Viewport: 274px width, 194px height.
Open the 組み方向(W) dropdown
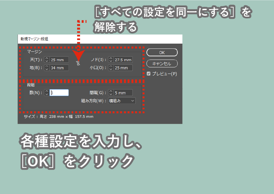coord(122,101)
